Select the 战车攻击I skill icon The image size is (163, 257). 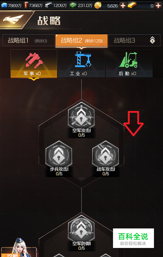pyautogui.click(x=105, y=154)
